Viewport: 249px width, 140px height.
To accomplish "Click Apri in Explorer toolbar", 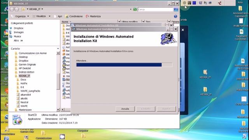I will click(58, 16).
